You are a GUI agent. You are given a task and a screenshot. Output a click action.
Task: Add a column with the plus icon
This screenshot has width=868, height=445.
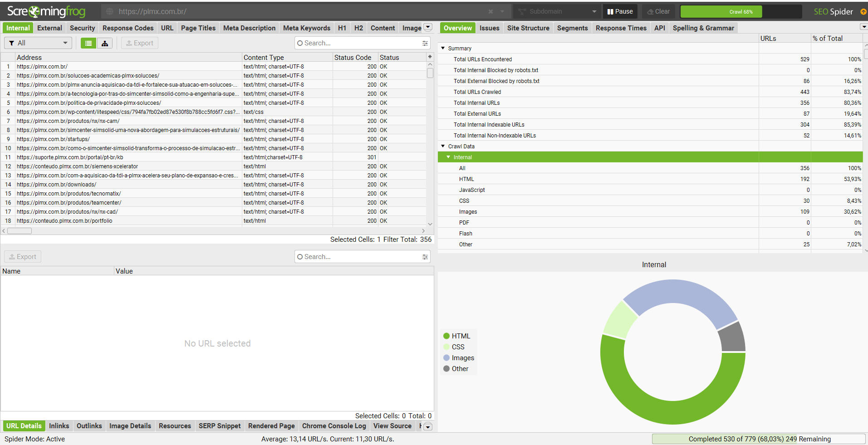tap(430, 57)
